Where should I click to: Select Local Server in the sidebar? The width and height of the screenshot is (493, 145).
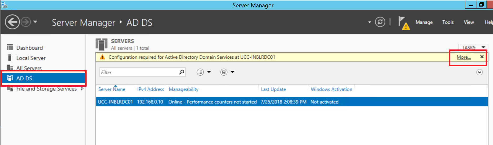(x=31, y=58)
